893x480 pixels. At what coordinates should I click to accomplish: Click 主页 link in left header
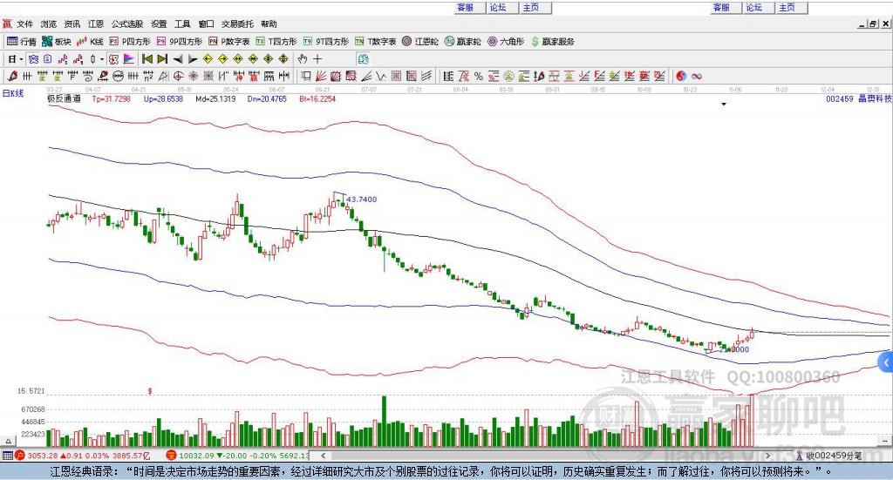(531, 7)
